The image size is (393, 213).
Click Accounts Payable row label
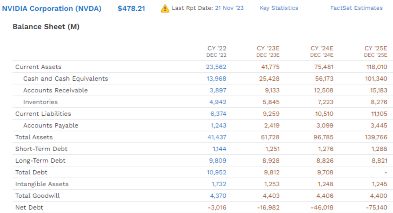tap(51, 125)
